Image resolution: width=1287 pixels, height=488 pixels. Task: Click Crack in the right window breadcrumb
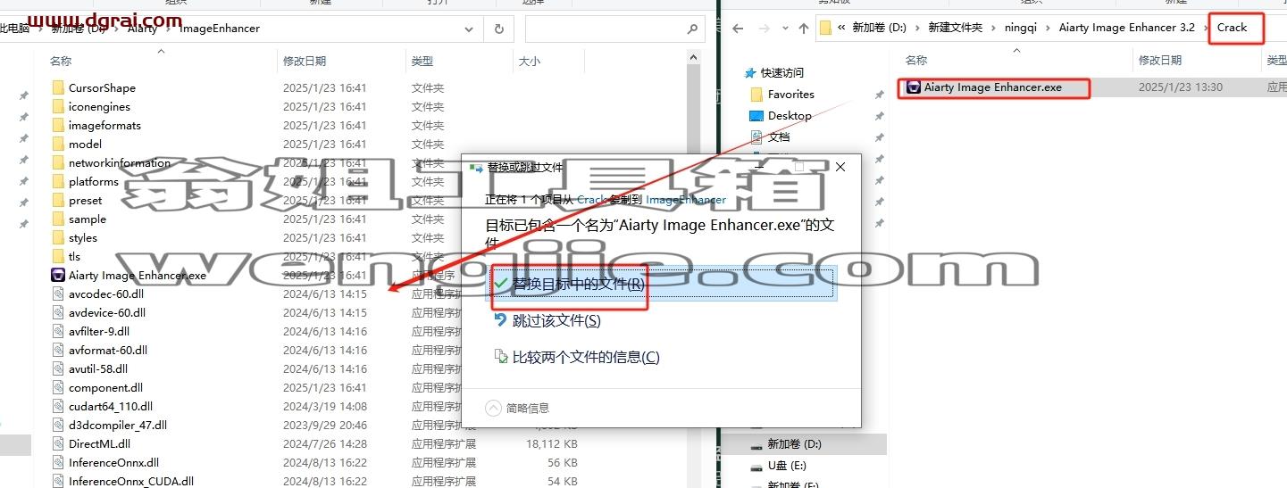[x=1232, y=27]
